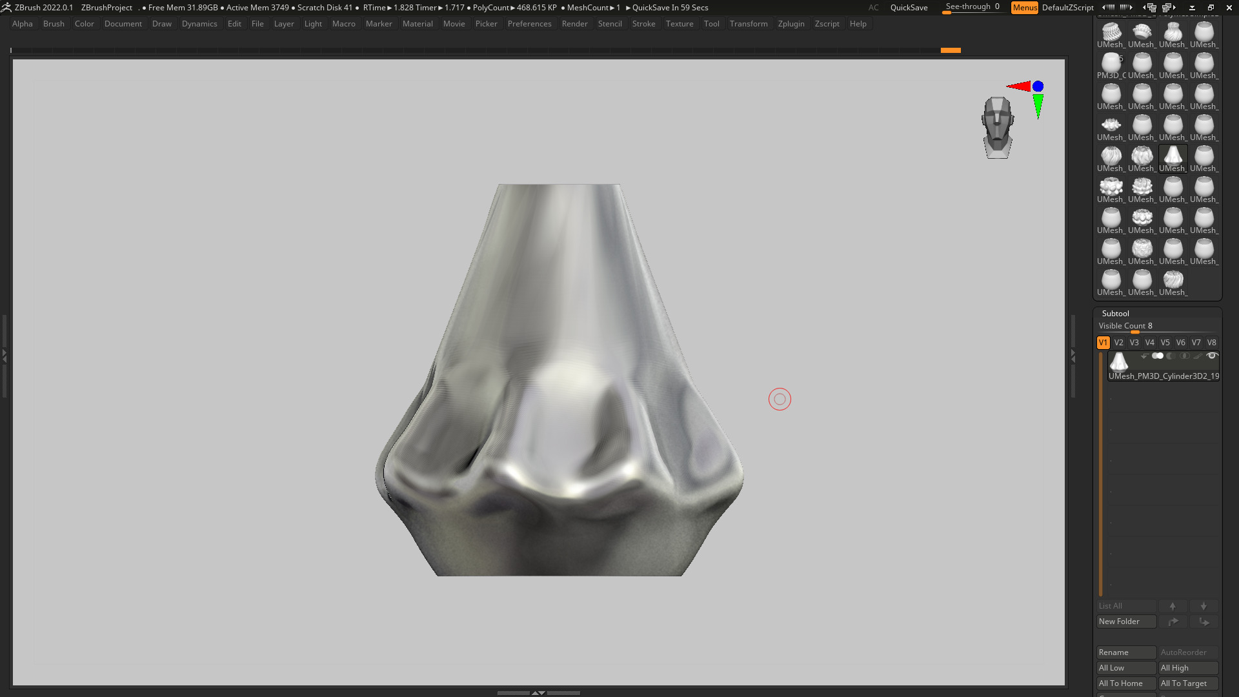1239x697 pixels.
Task: Enable visibility set V4
Action: (1149, 343)
